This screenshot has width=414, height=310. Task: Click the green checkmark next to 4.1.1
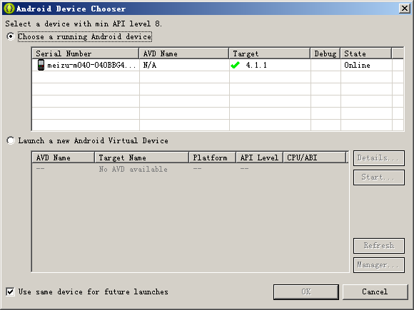tap(235, 65)
